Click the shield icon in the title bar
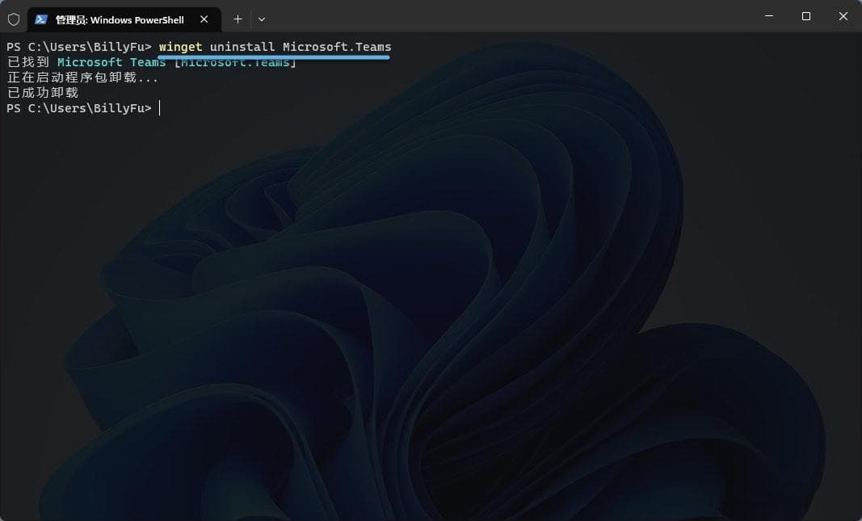 point(14,19)
